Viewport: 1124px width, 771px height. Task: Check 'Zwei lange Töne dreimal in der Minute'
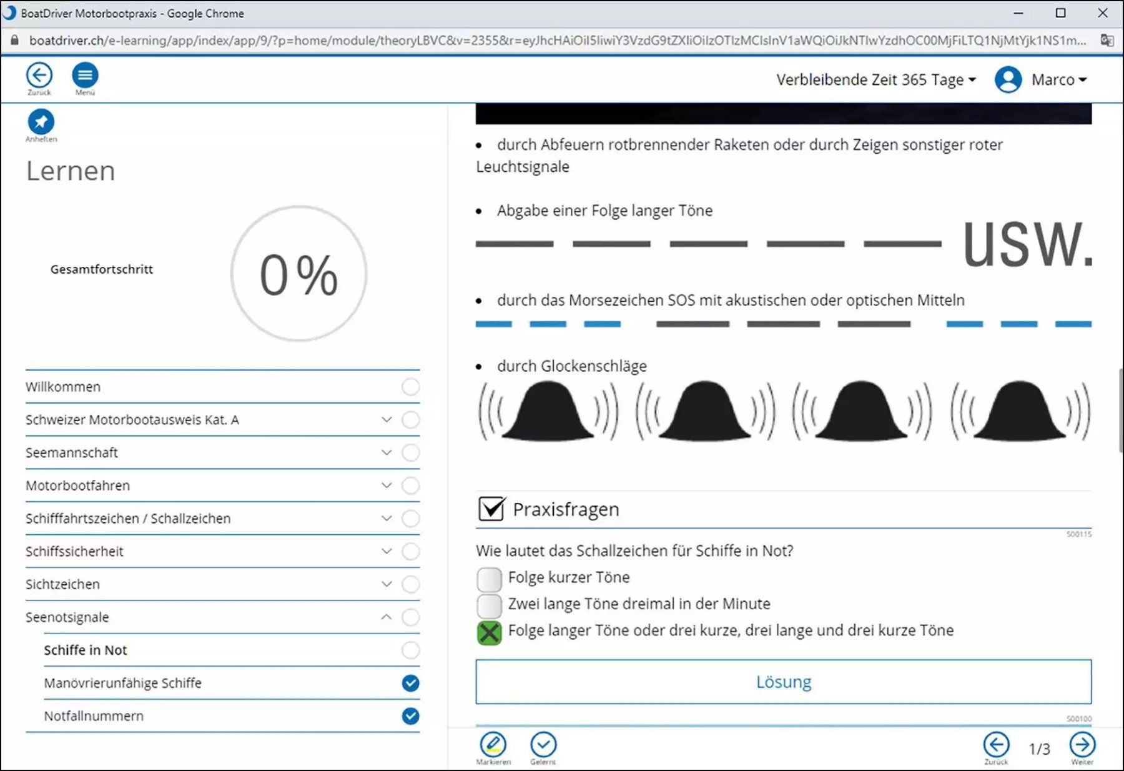[489, 605]
